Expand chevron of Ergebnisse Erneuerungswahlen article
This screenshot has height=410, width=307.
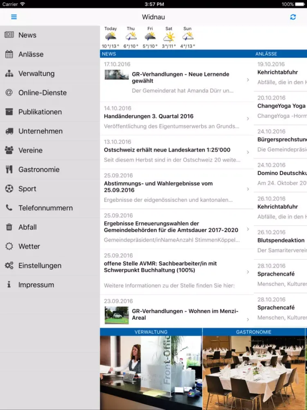tap(248, 229)
